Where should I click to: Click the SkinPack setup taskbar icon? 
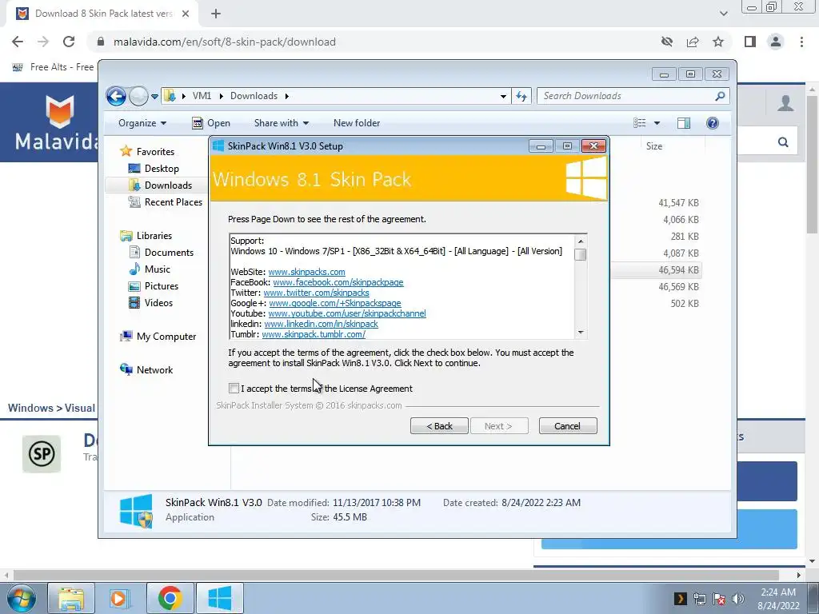click(x=220, y=598)
